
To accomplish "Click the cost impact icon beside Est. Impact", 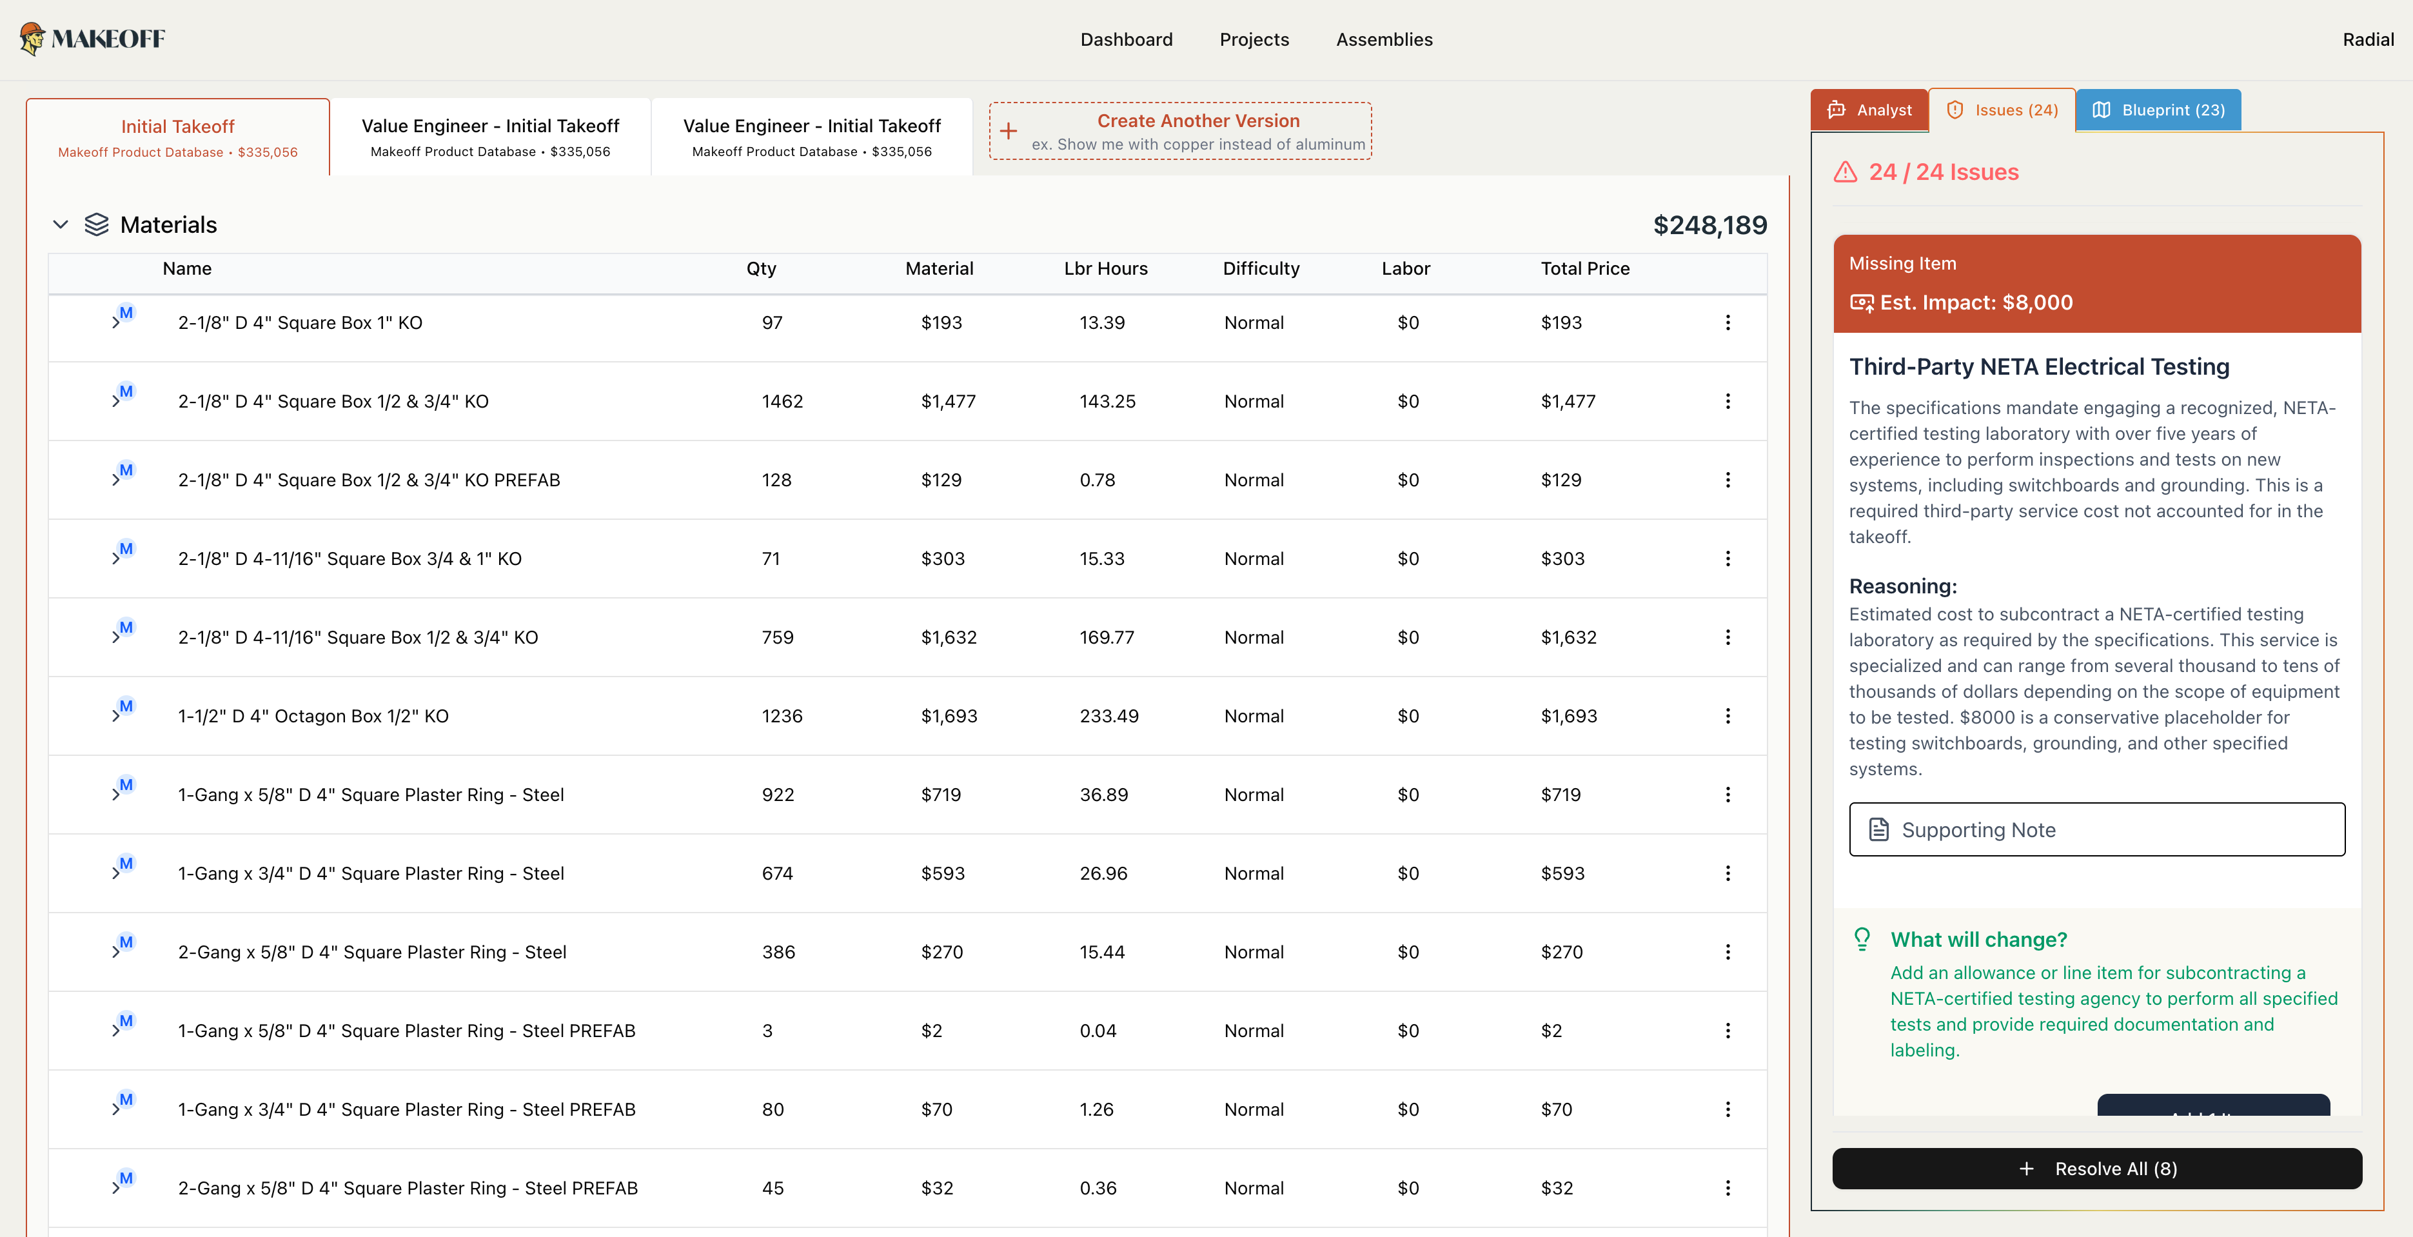I will tap(1862, 302).
